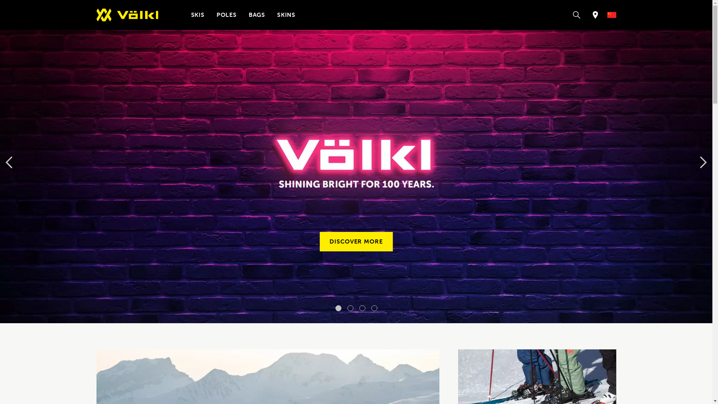Image resolution: width=718 pixels, height=404 pixels.
Task: Open the SKINS menu
Action: coord(286,15)
